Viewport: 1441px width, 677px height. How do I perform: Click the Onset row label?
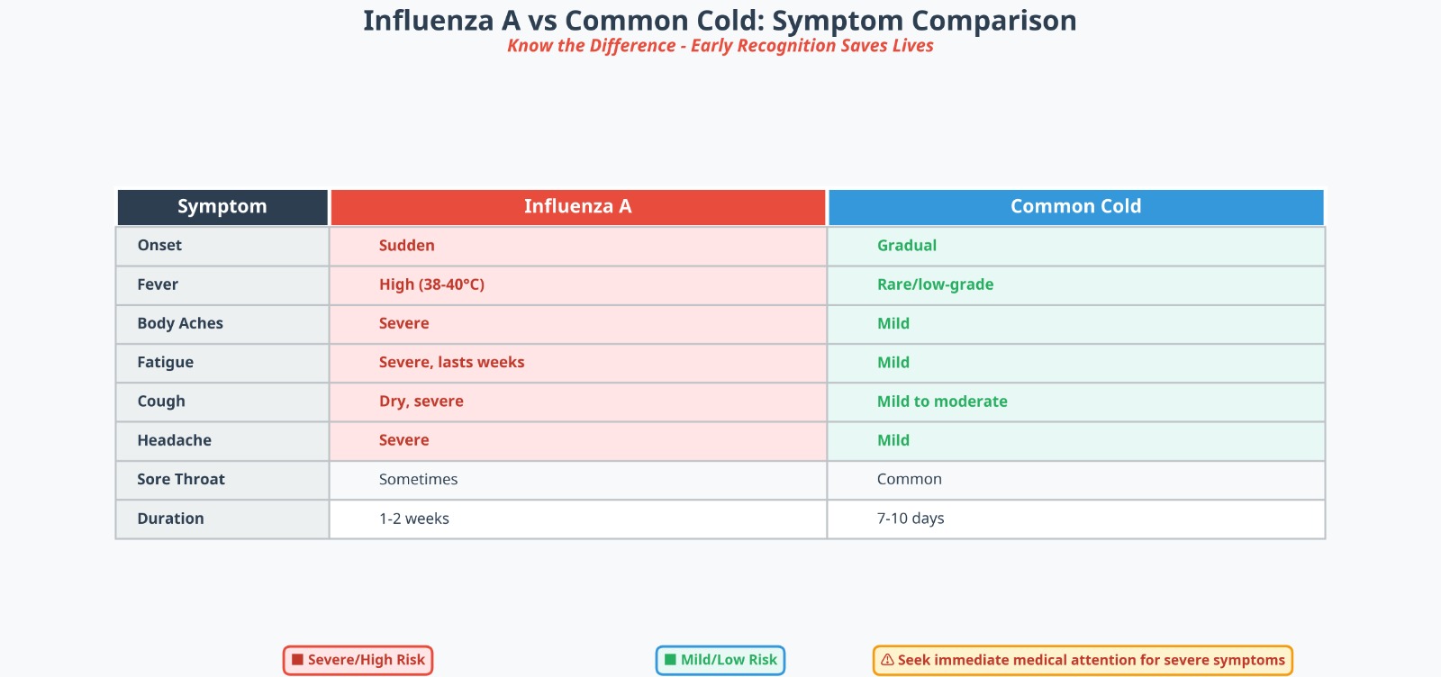click(159, 246)
